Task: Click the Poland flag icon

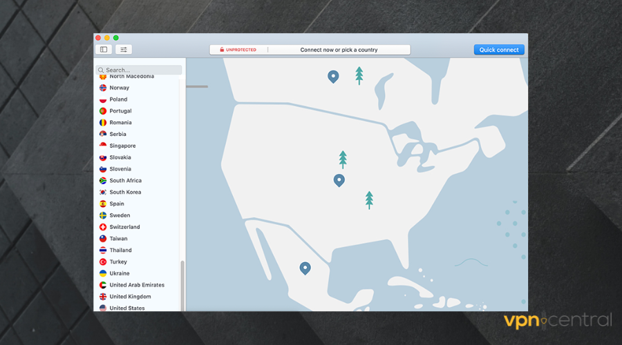Action: point(103,99)
